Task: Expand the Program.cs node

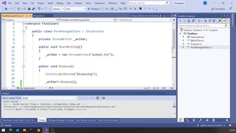Action: pos(183,44)
